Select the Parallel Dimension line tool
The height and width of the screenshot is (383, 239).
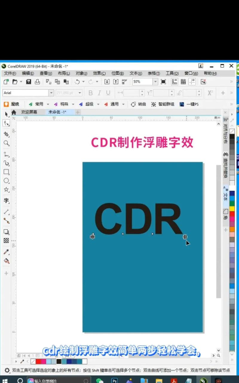pyautogui.click(x=7, y=212)
